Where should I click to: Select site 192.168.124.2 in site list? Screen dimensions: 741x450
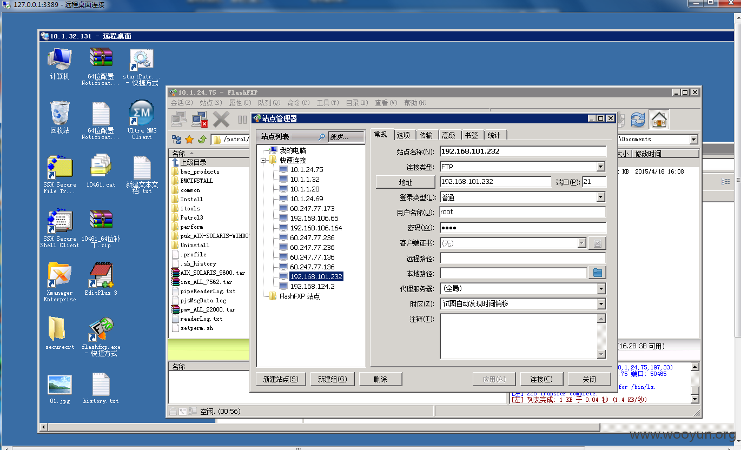(312, 287)
